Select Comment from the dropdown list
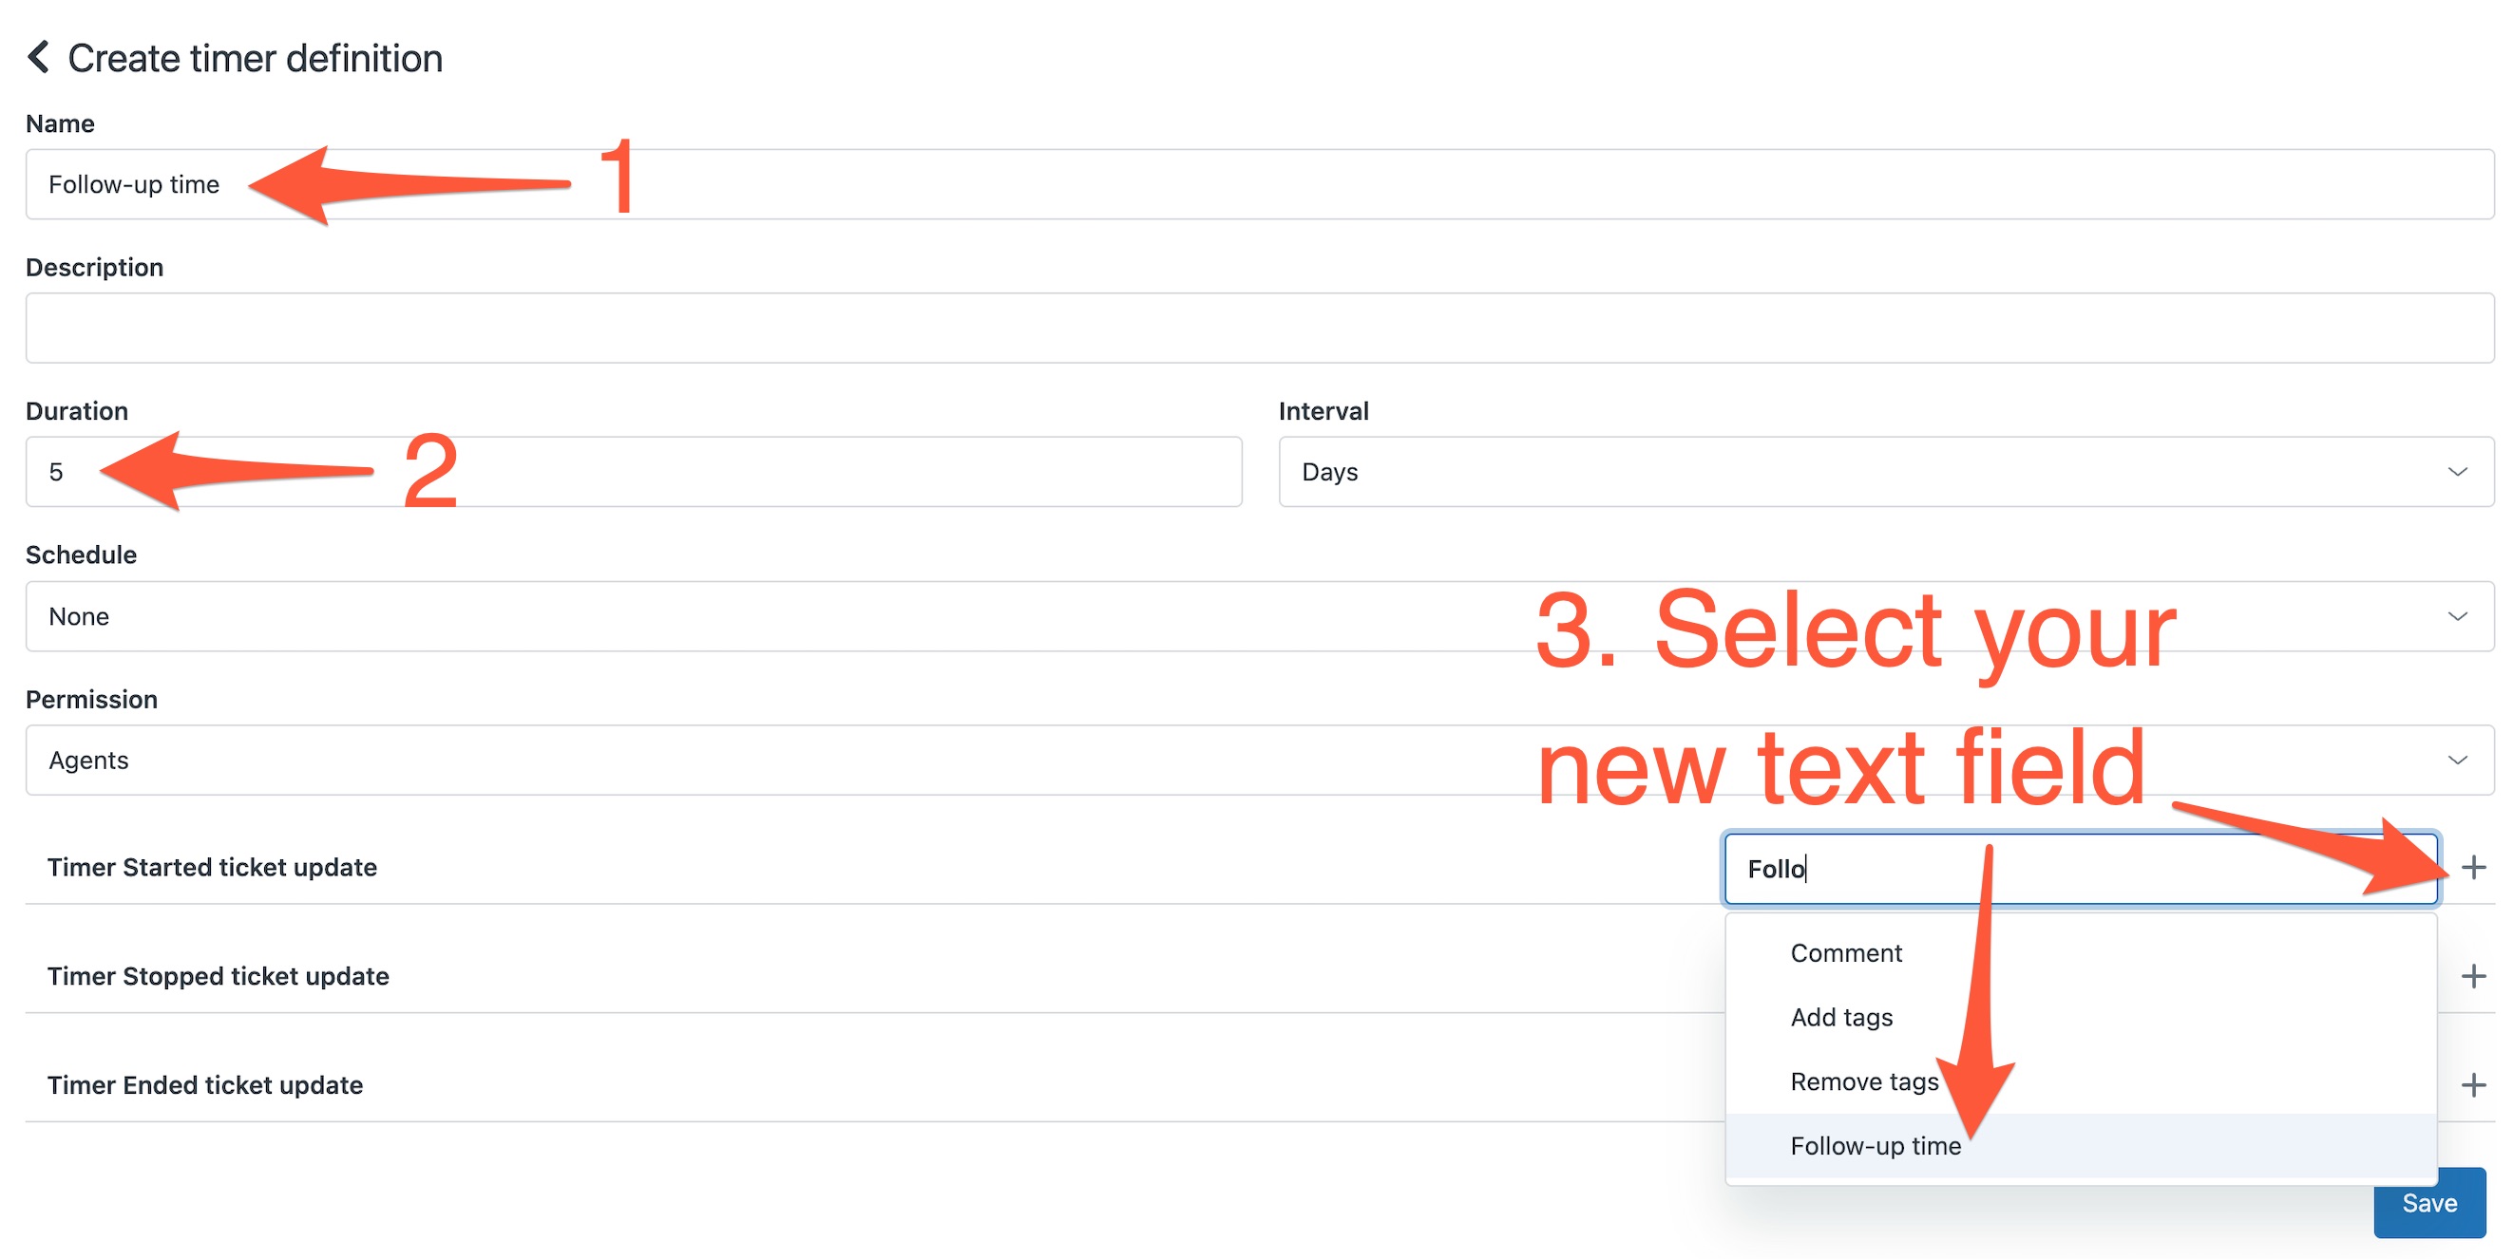This screenshot has height=1259, width=2514. click(x=2081, y=952)
